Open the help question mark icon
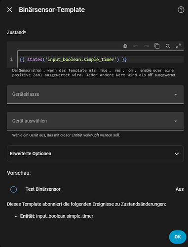 click(181, 10)
